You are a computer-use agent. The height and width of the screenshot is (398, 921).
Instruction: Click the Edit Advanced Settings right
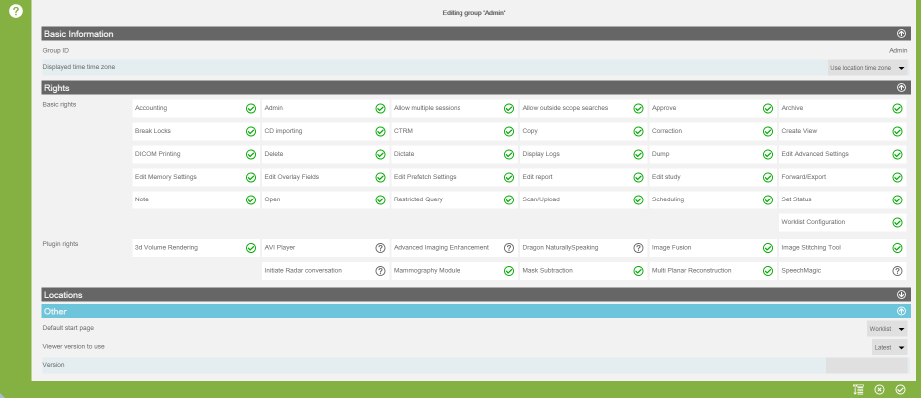(842, 154)
